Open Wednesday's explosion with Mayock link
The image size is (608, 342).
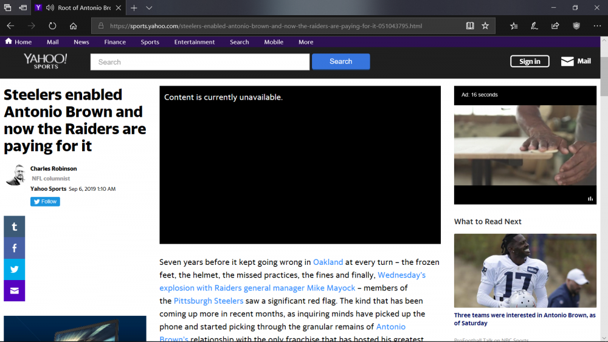[292, 282]
